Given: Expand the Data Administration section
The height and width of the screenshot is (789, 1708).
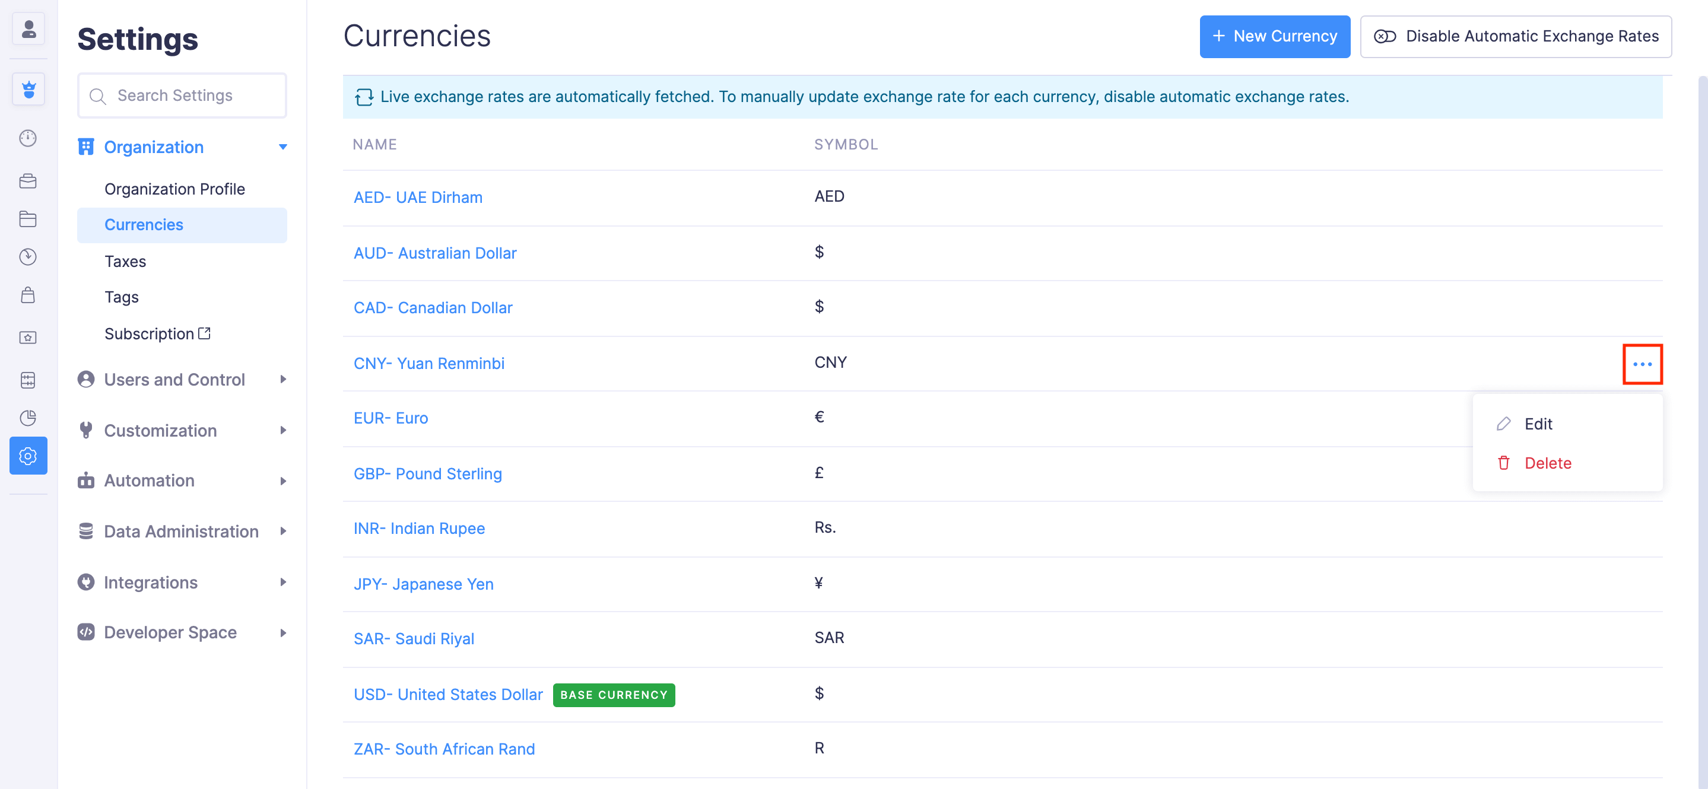Looking at the screenshot, I should (x=282, y=531).
